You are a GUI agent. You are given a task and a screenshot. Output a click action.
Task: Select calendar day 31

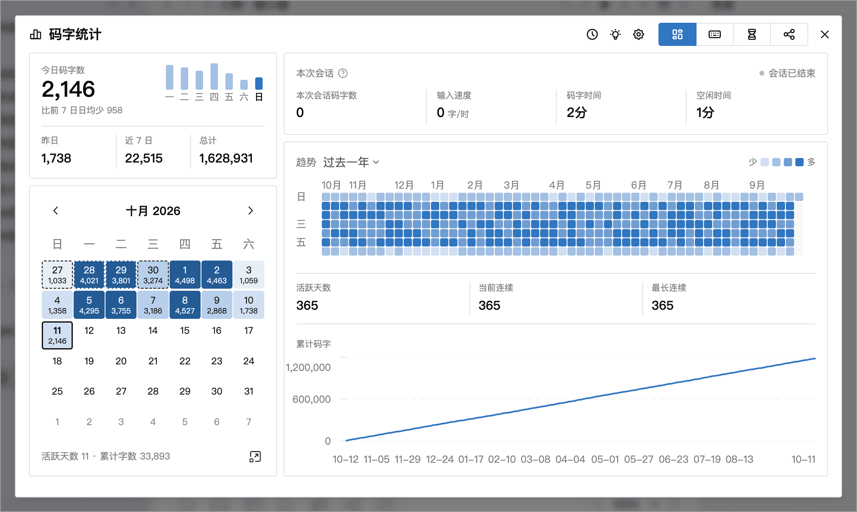249,391
